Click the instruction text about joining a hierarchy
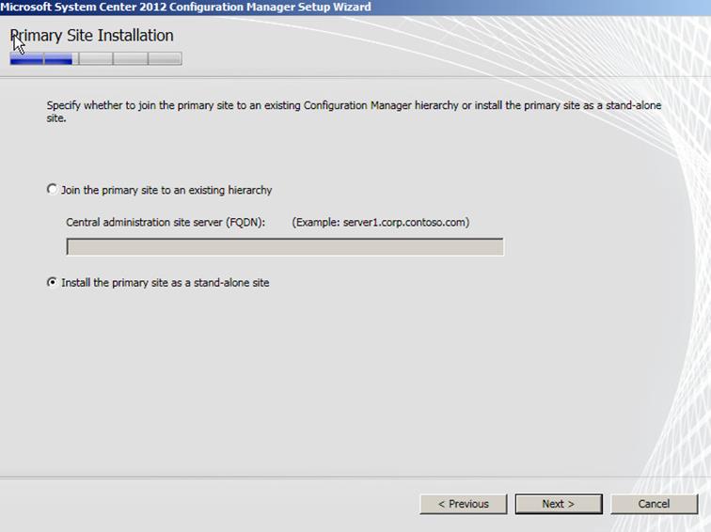711x532 pixels. [354, 112]
